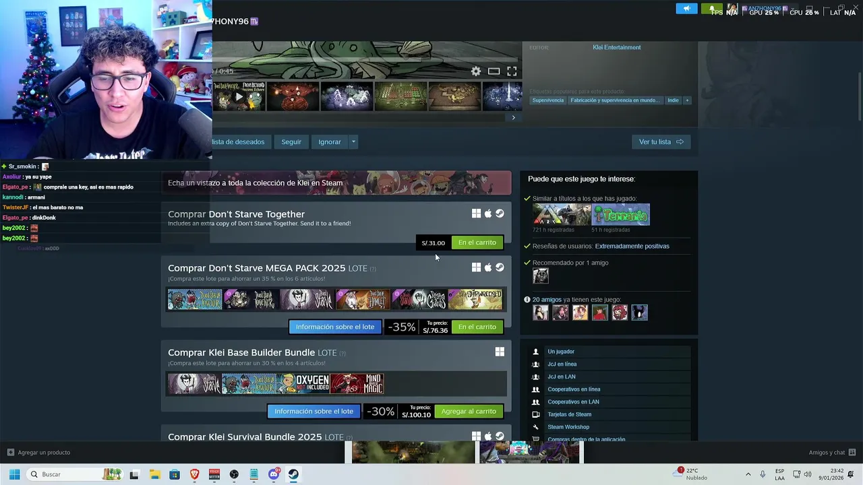Play the first trailer thumbnail
863x485 pixels.
(x=239, y=96)
